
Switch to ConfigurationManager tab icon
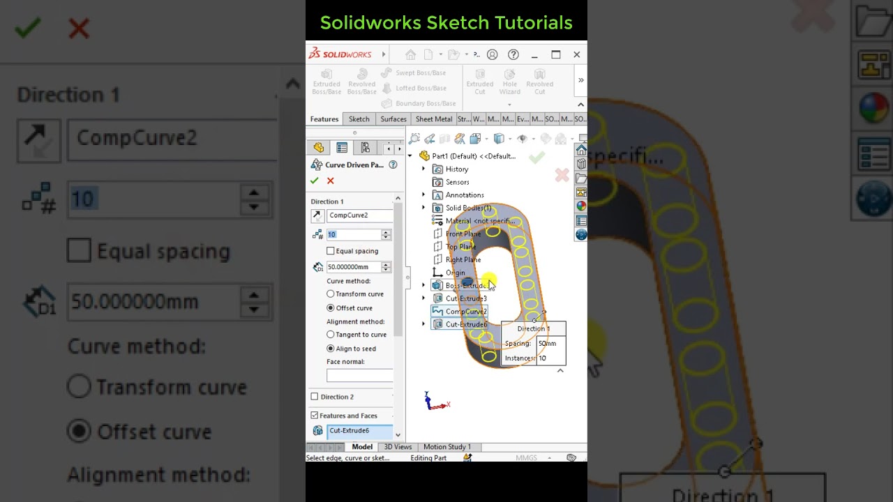[365, 148]
